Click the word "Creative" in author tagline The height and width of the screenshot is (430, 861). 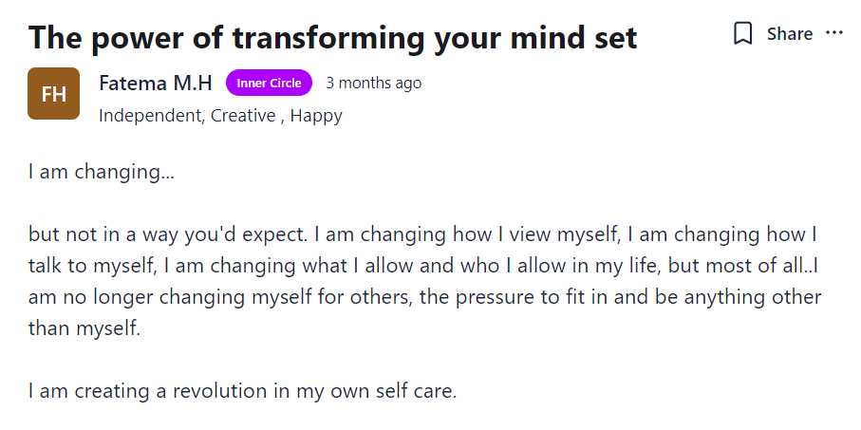click(245, 116)
